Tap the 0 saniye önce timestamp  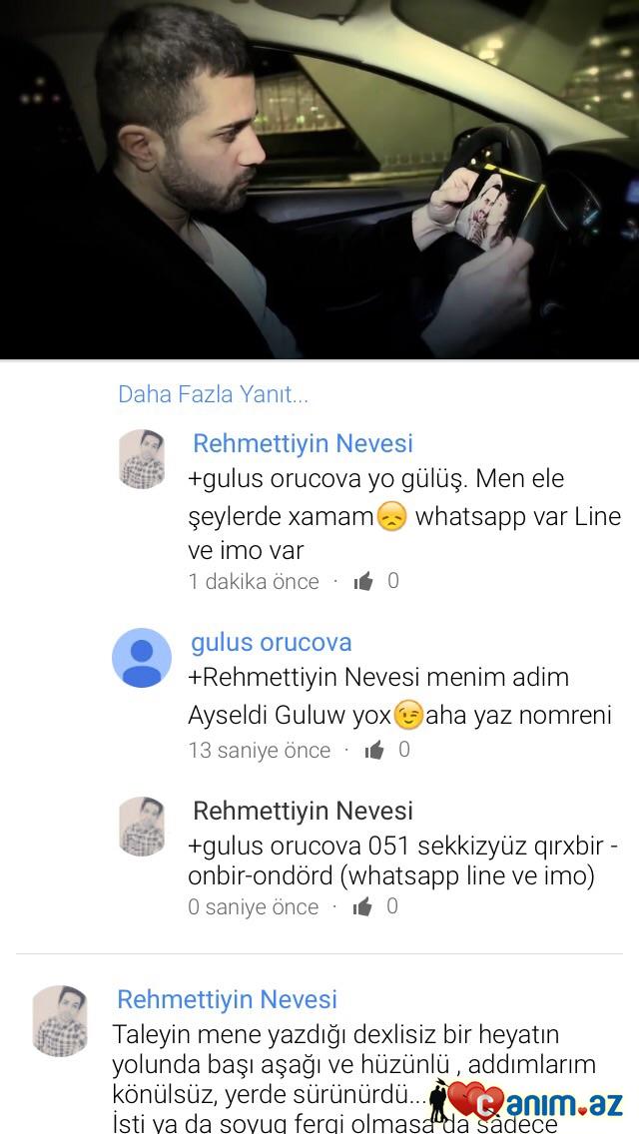coord(254,907)
